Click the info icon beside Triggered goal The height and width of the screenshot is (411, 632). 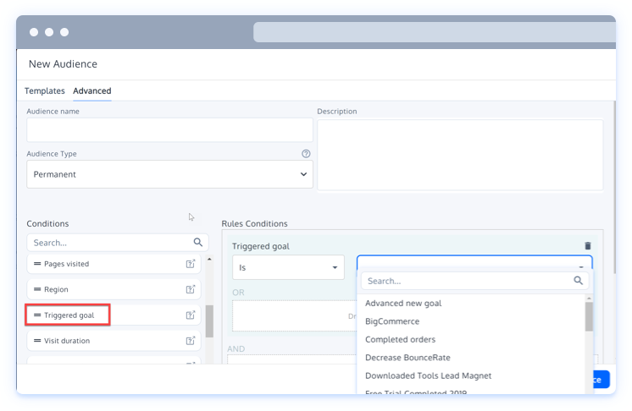point(191,315)
